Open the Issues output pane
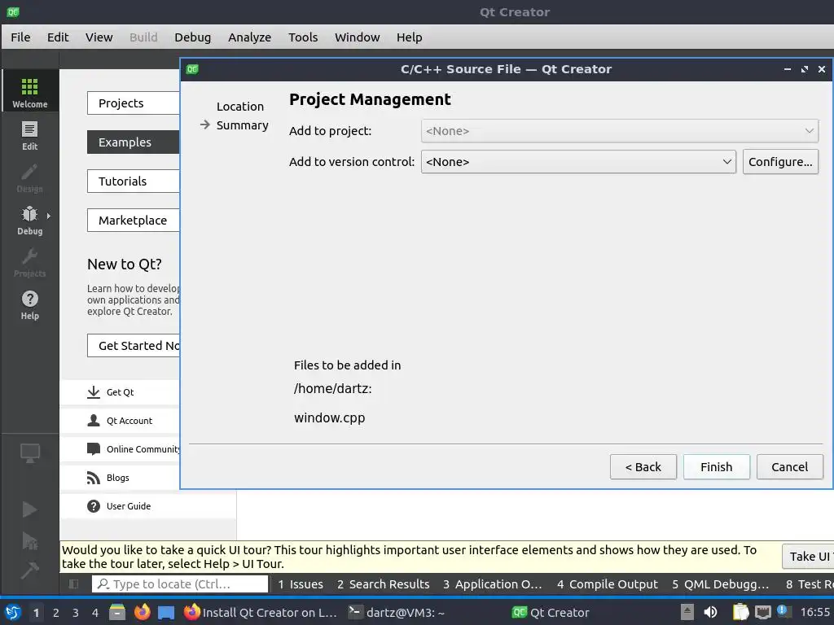Viewport: 834px width, 625px height. point(301,584)
